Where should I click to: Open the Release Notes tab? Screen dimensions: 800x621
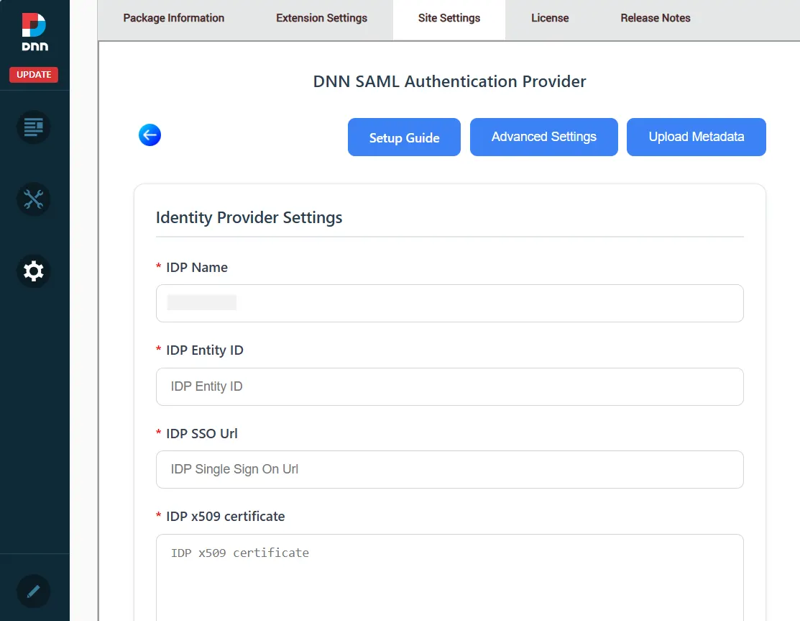(655, 18)
